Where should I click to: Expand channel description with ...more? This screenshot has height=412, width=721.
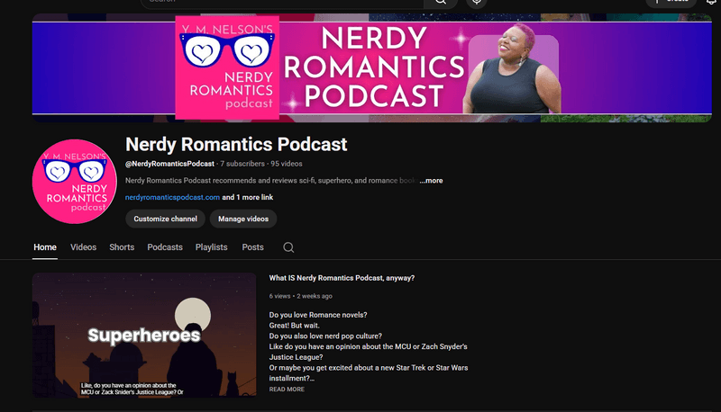(x=432, y=181)
